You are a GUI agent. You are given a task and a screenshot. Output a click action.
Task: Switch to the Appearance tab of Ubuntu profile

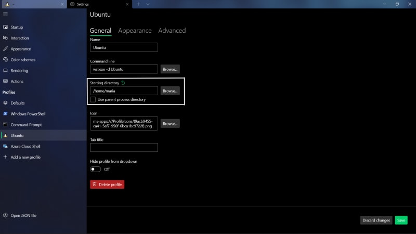click(135, 31)
